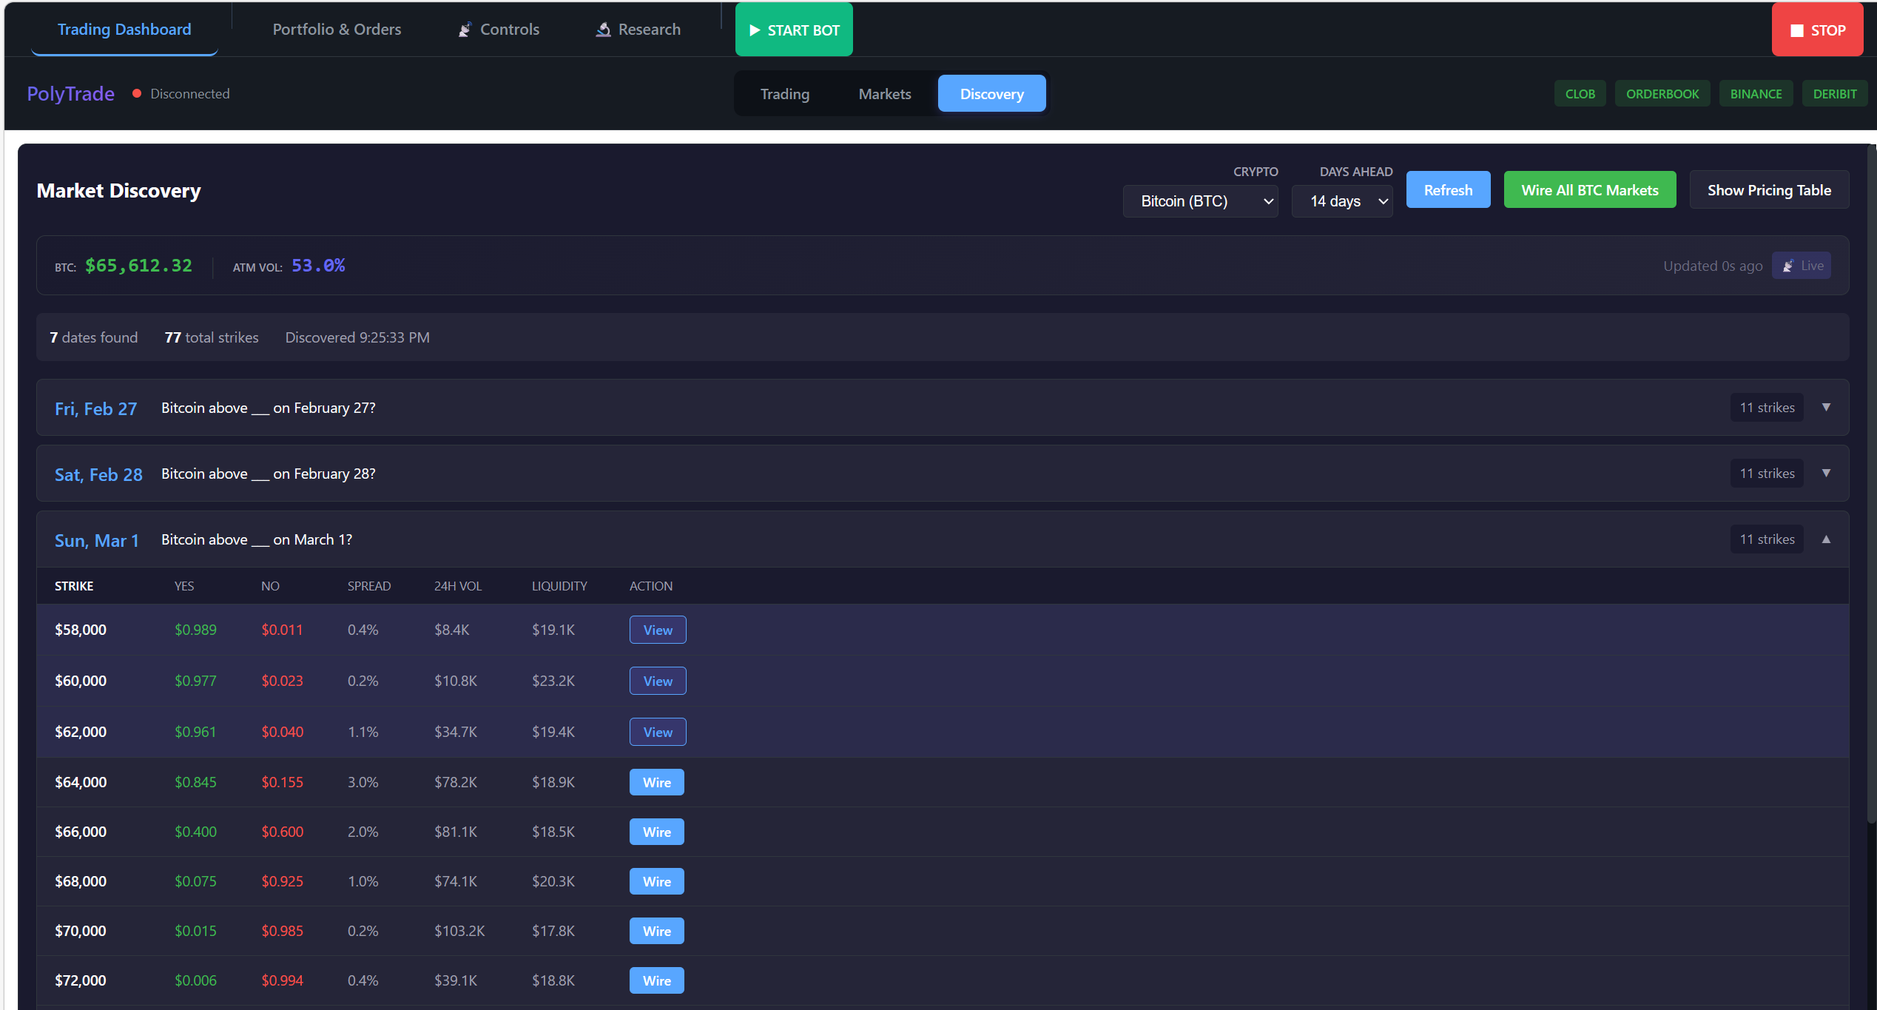Click the 24H VOL column header

click(458, 586)
